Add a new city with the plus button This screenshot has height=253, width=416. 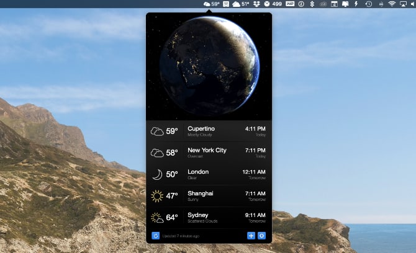pos(251,236)
